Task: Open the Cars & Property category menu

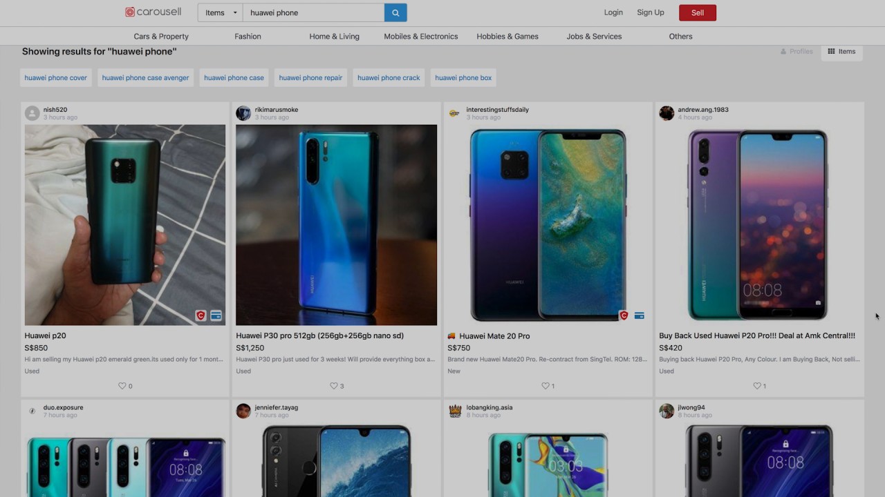Action: [161, 37]
